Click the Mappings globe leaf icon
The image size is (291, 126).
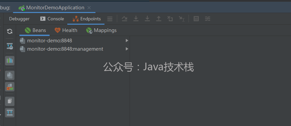(89, 30)
